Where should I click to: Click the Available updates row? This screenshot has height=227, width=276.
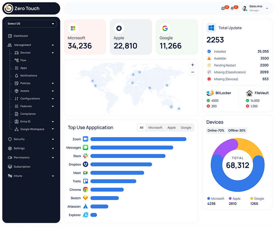tap(237, 59)
